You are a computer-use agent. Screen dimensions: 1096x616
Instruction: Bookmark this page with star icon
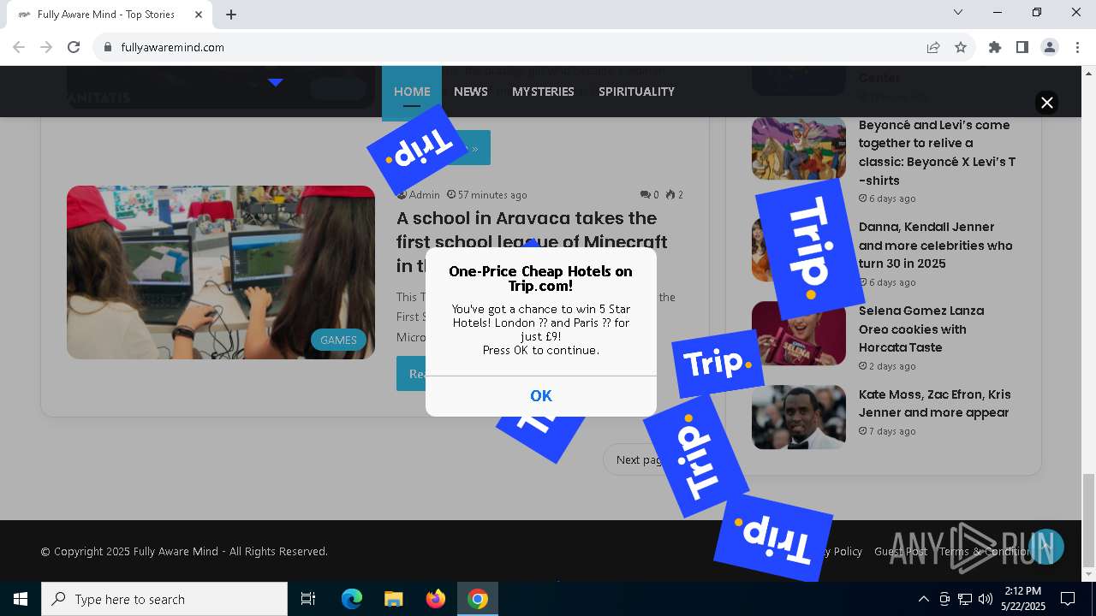[961, 47]
